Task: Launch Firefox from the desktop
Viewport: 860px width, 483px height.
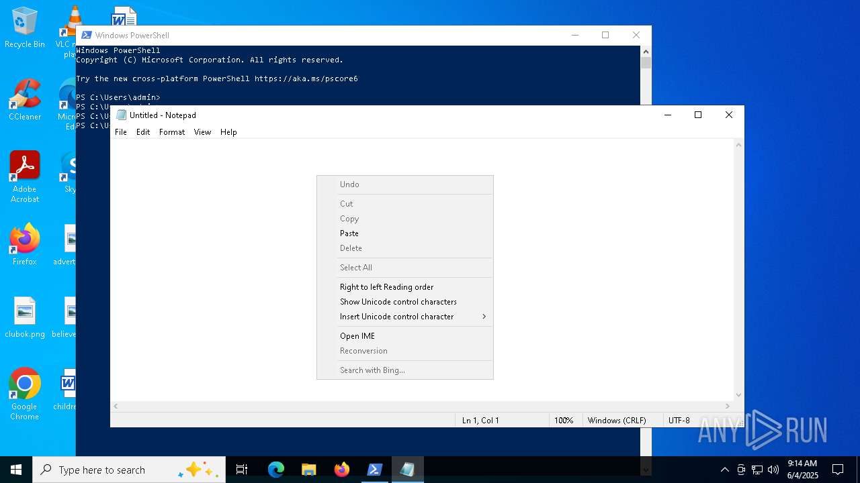Action: click(x=25, y=245)
